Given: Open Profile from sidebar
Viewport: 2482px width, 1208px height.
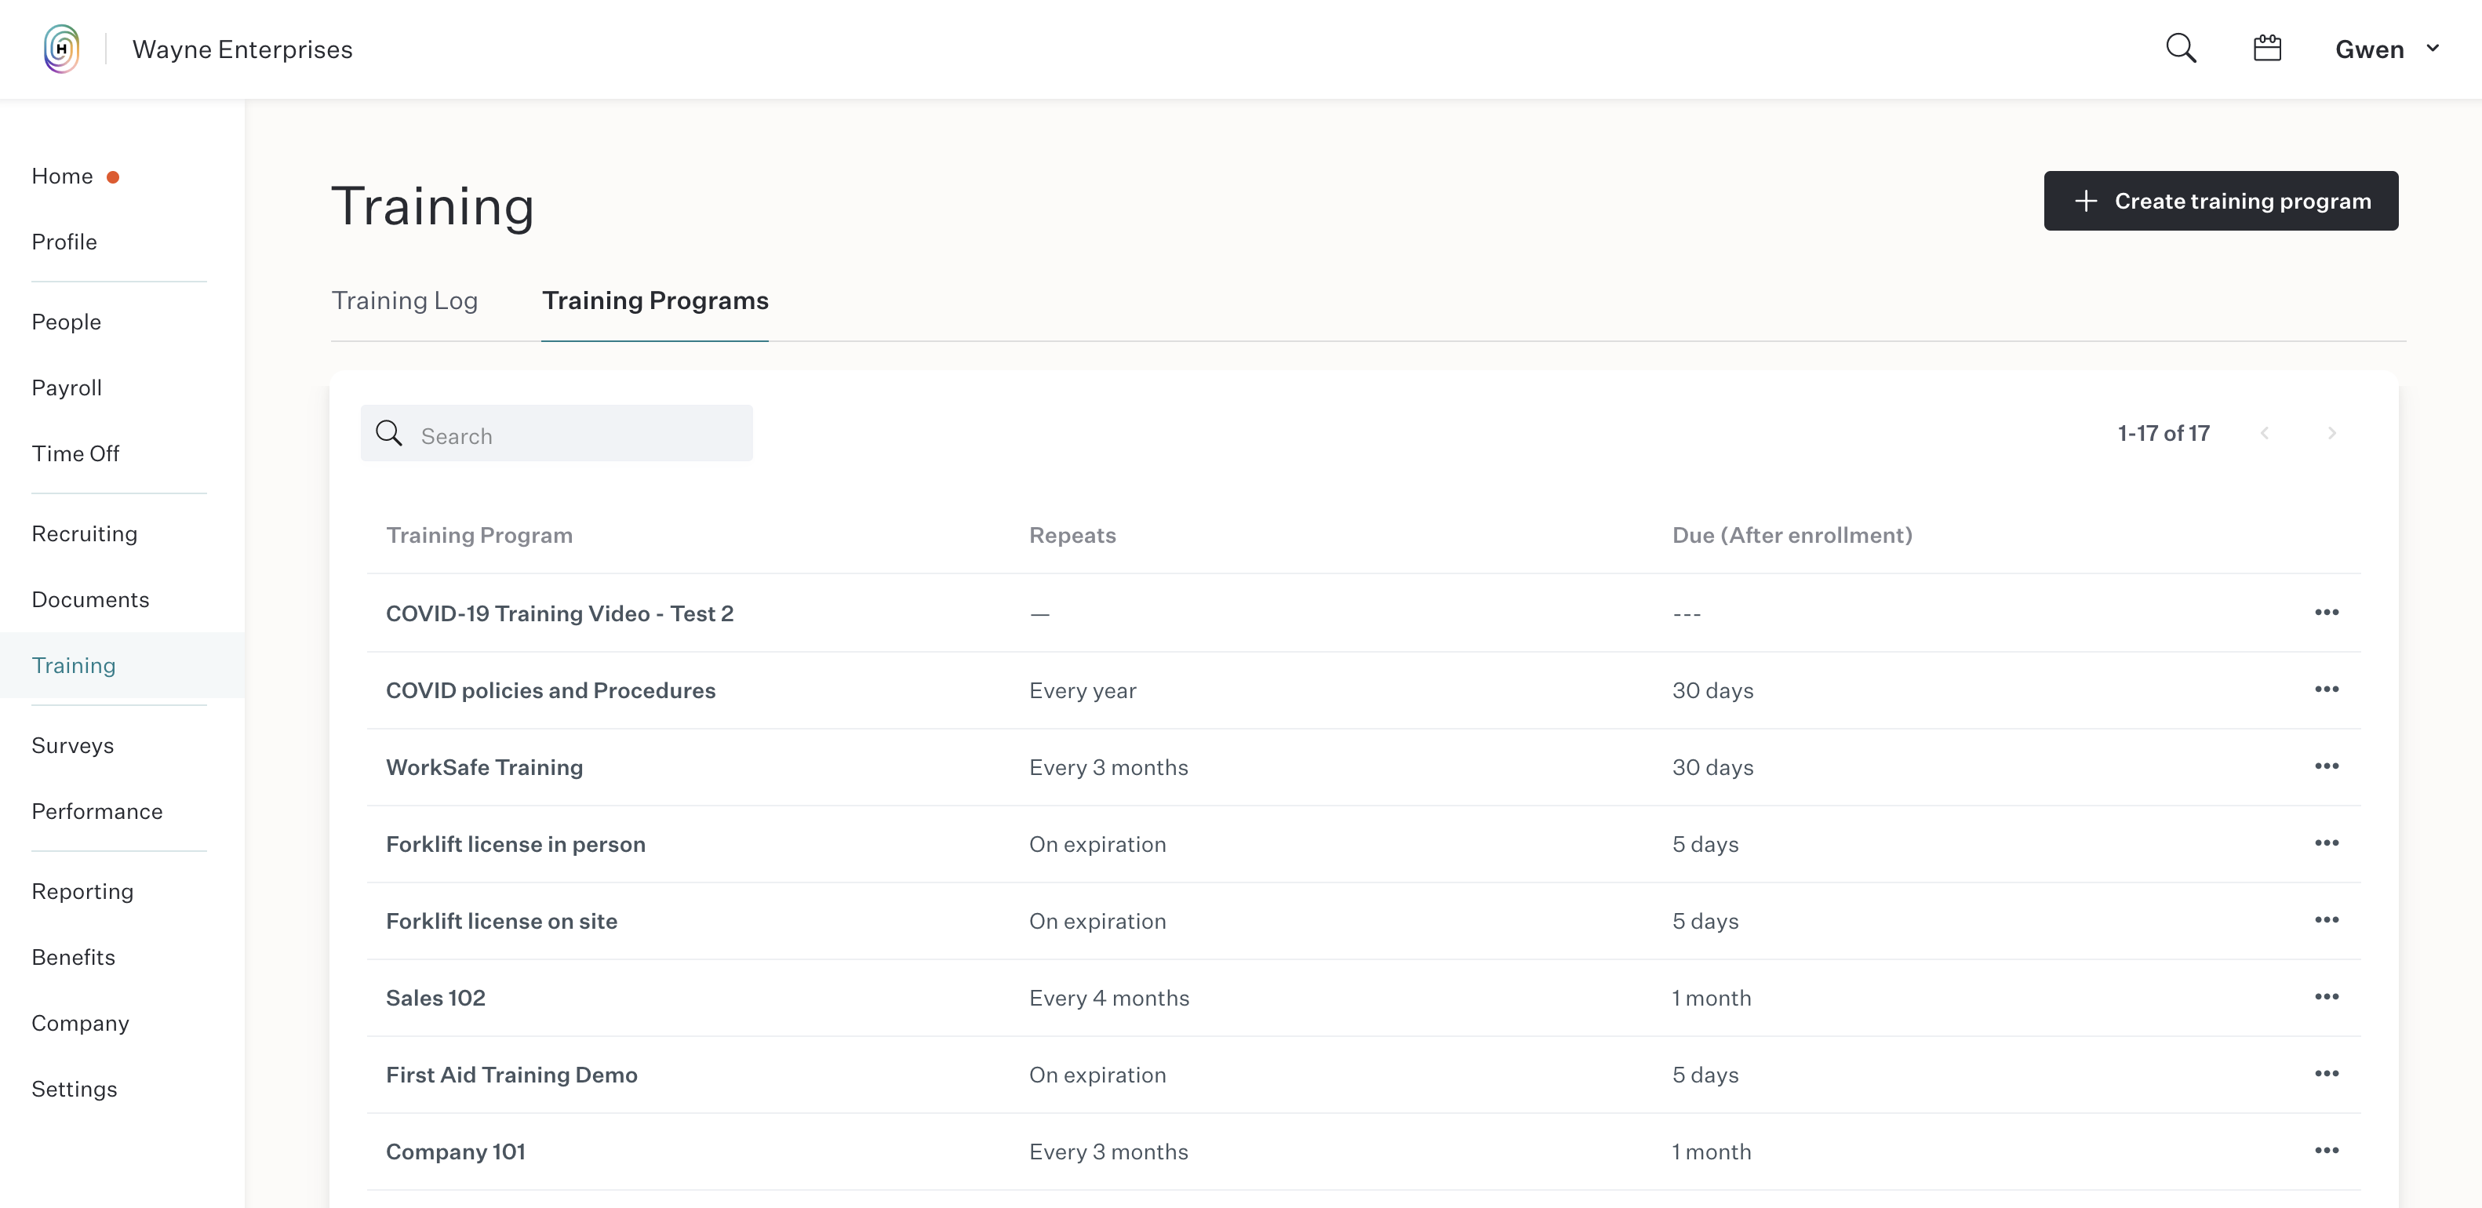Looking at the screenshot, I should tap(64, 242).
